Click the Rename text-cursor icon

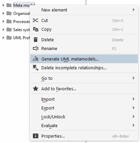pyautogui.click(x=36, y=48)
